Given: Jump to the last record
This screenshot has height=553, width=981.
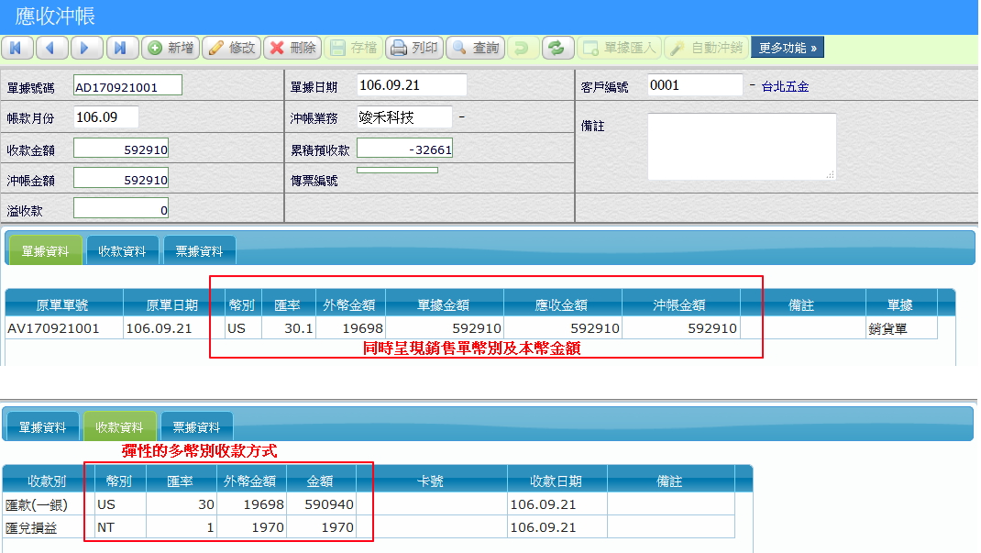Looking at the screenshot, I should [120, 48].
